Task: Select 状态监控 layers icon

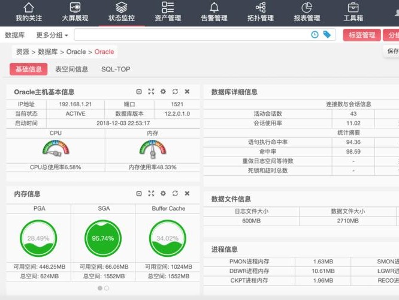Action: point(122,8)
